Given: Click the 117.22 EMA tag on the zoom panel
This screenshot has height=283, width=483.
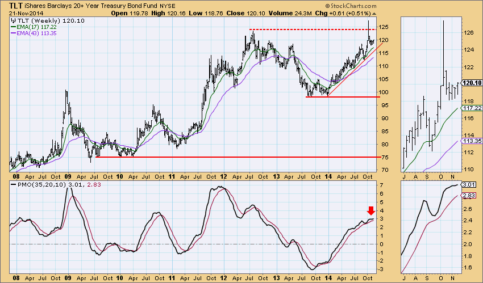Looking at the screenshot, I should pos(471,108).
